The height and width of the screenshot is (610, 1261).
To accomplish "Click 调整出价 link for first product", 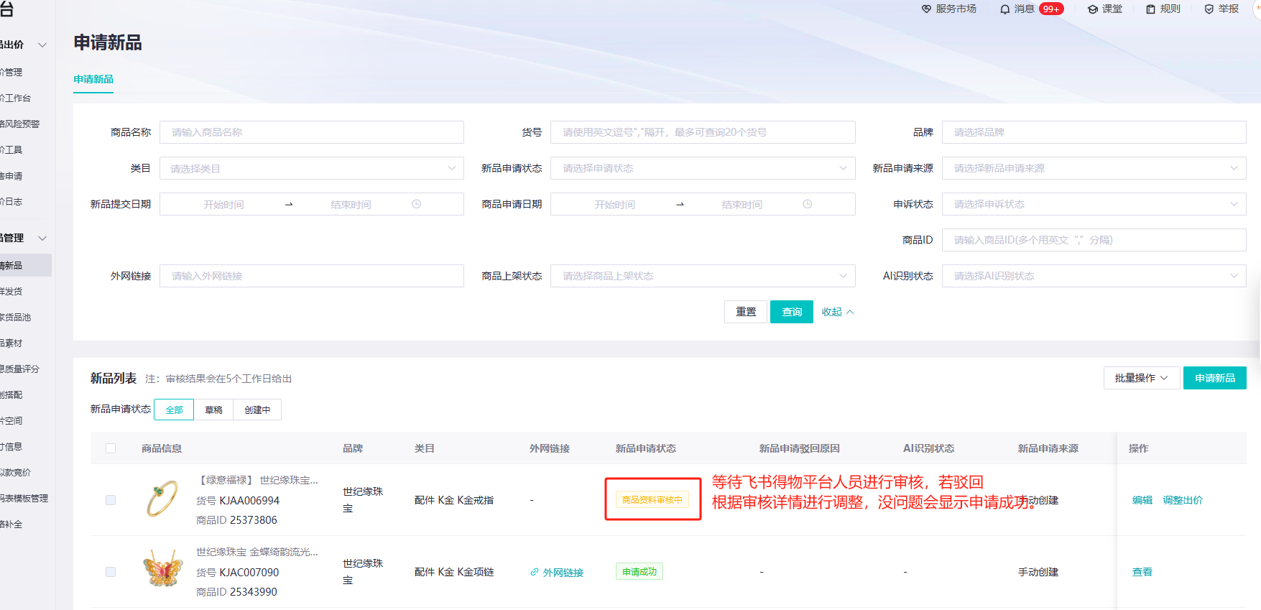I will coord(1182,500).
